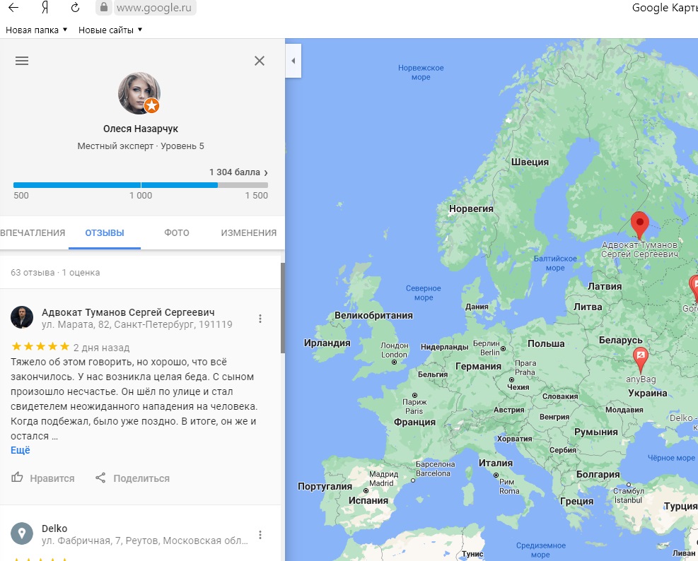Click the Лондон city marker on map
This screenshot has height=561, width=698.
[x=395, y=362]
